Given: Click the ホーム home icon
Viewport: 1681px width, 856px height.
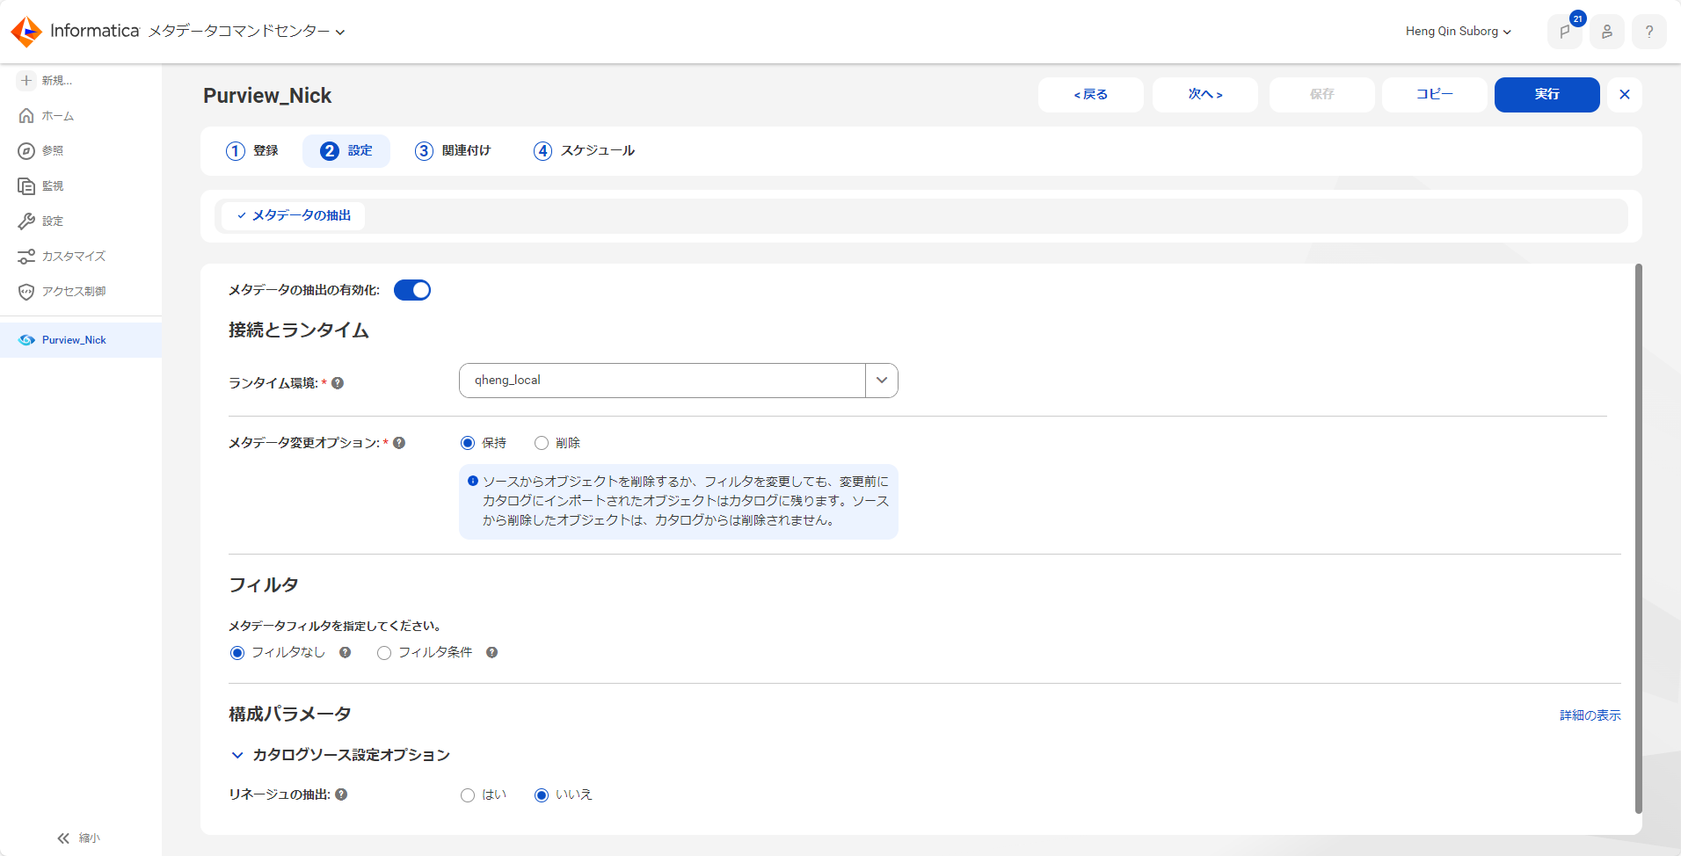Looking at the screenshot, I should click(26, 115).
